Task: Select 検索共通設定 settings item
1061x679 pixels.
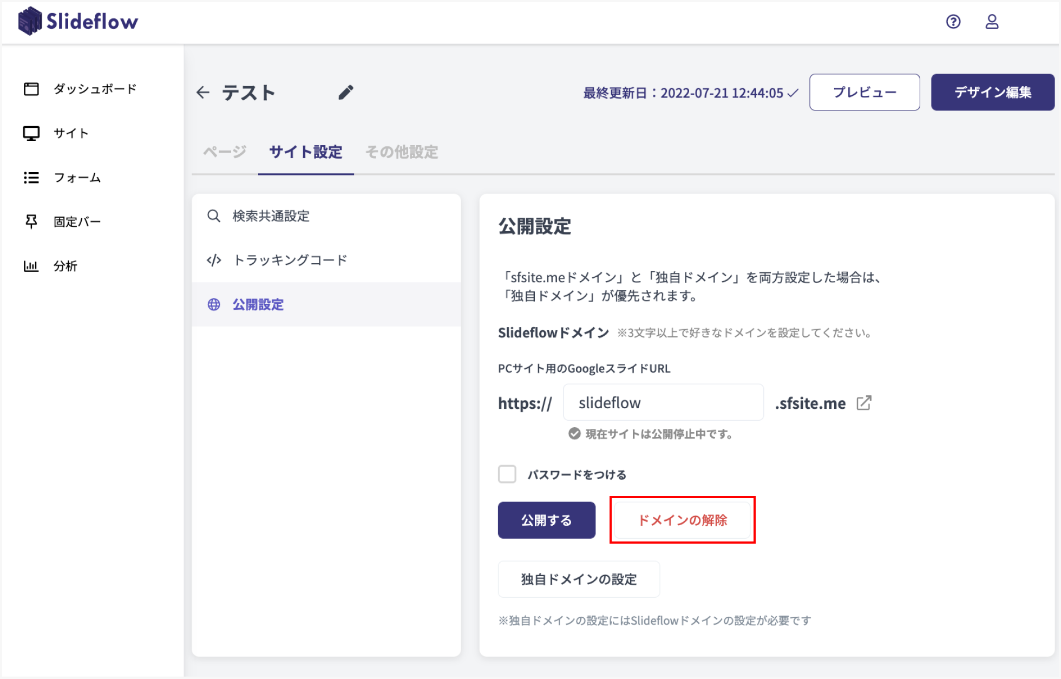Action: 326,216
